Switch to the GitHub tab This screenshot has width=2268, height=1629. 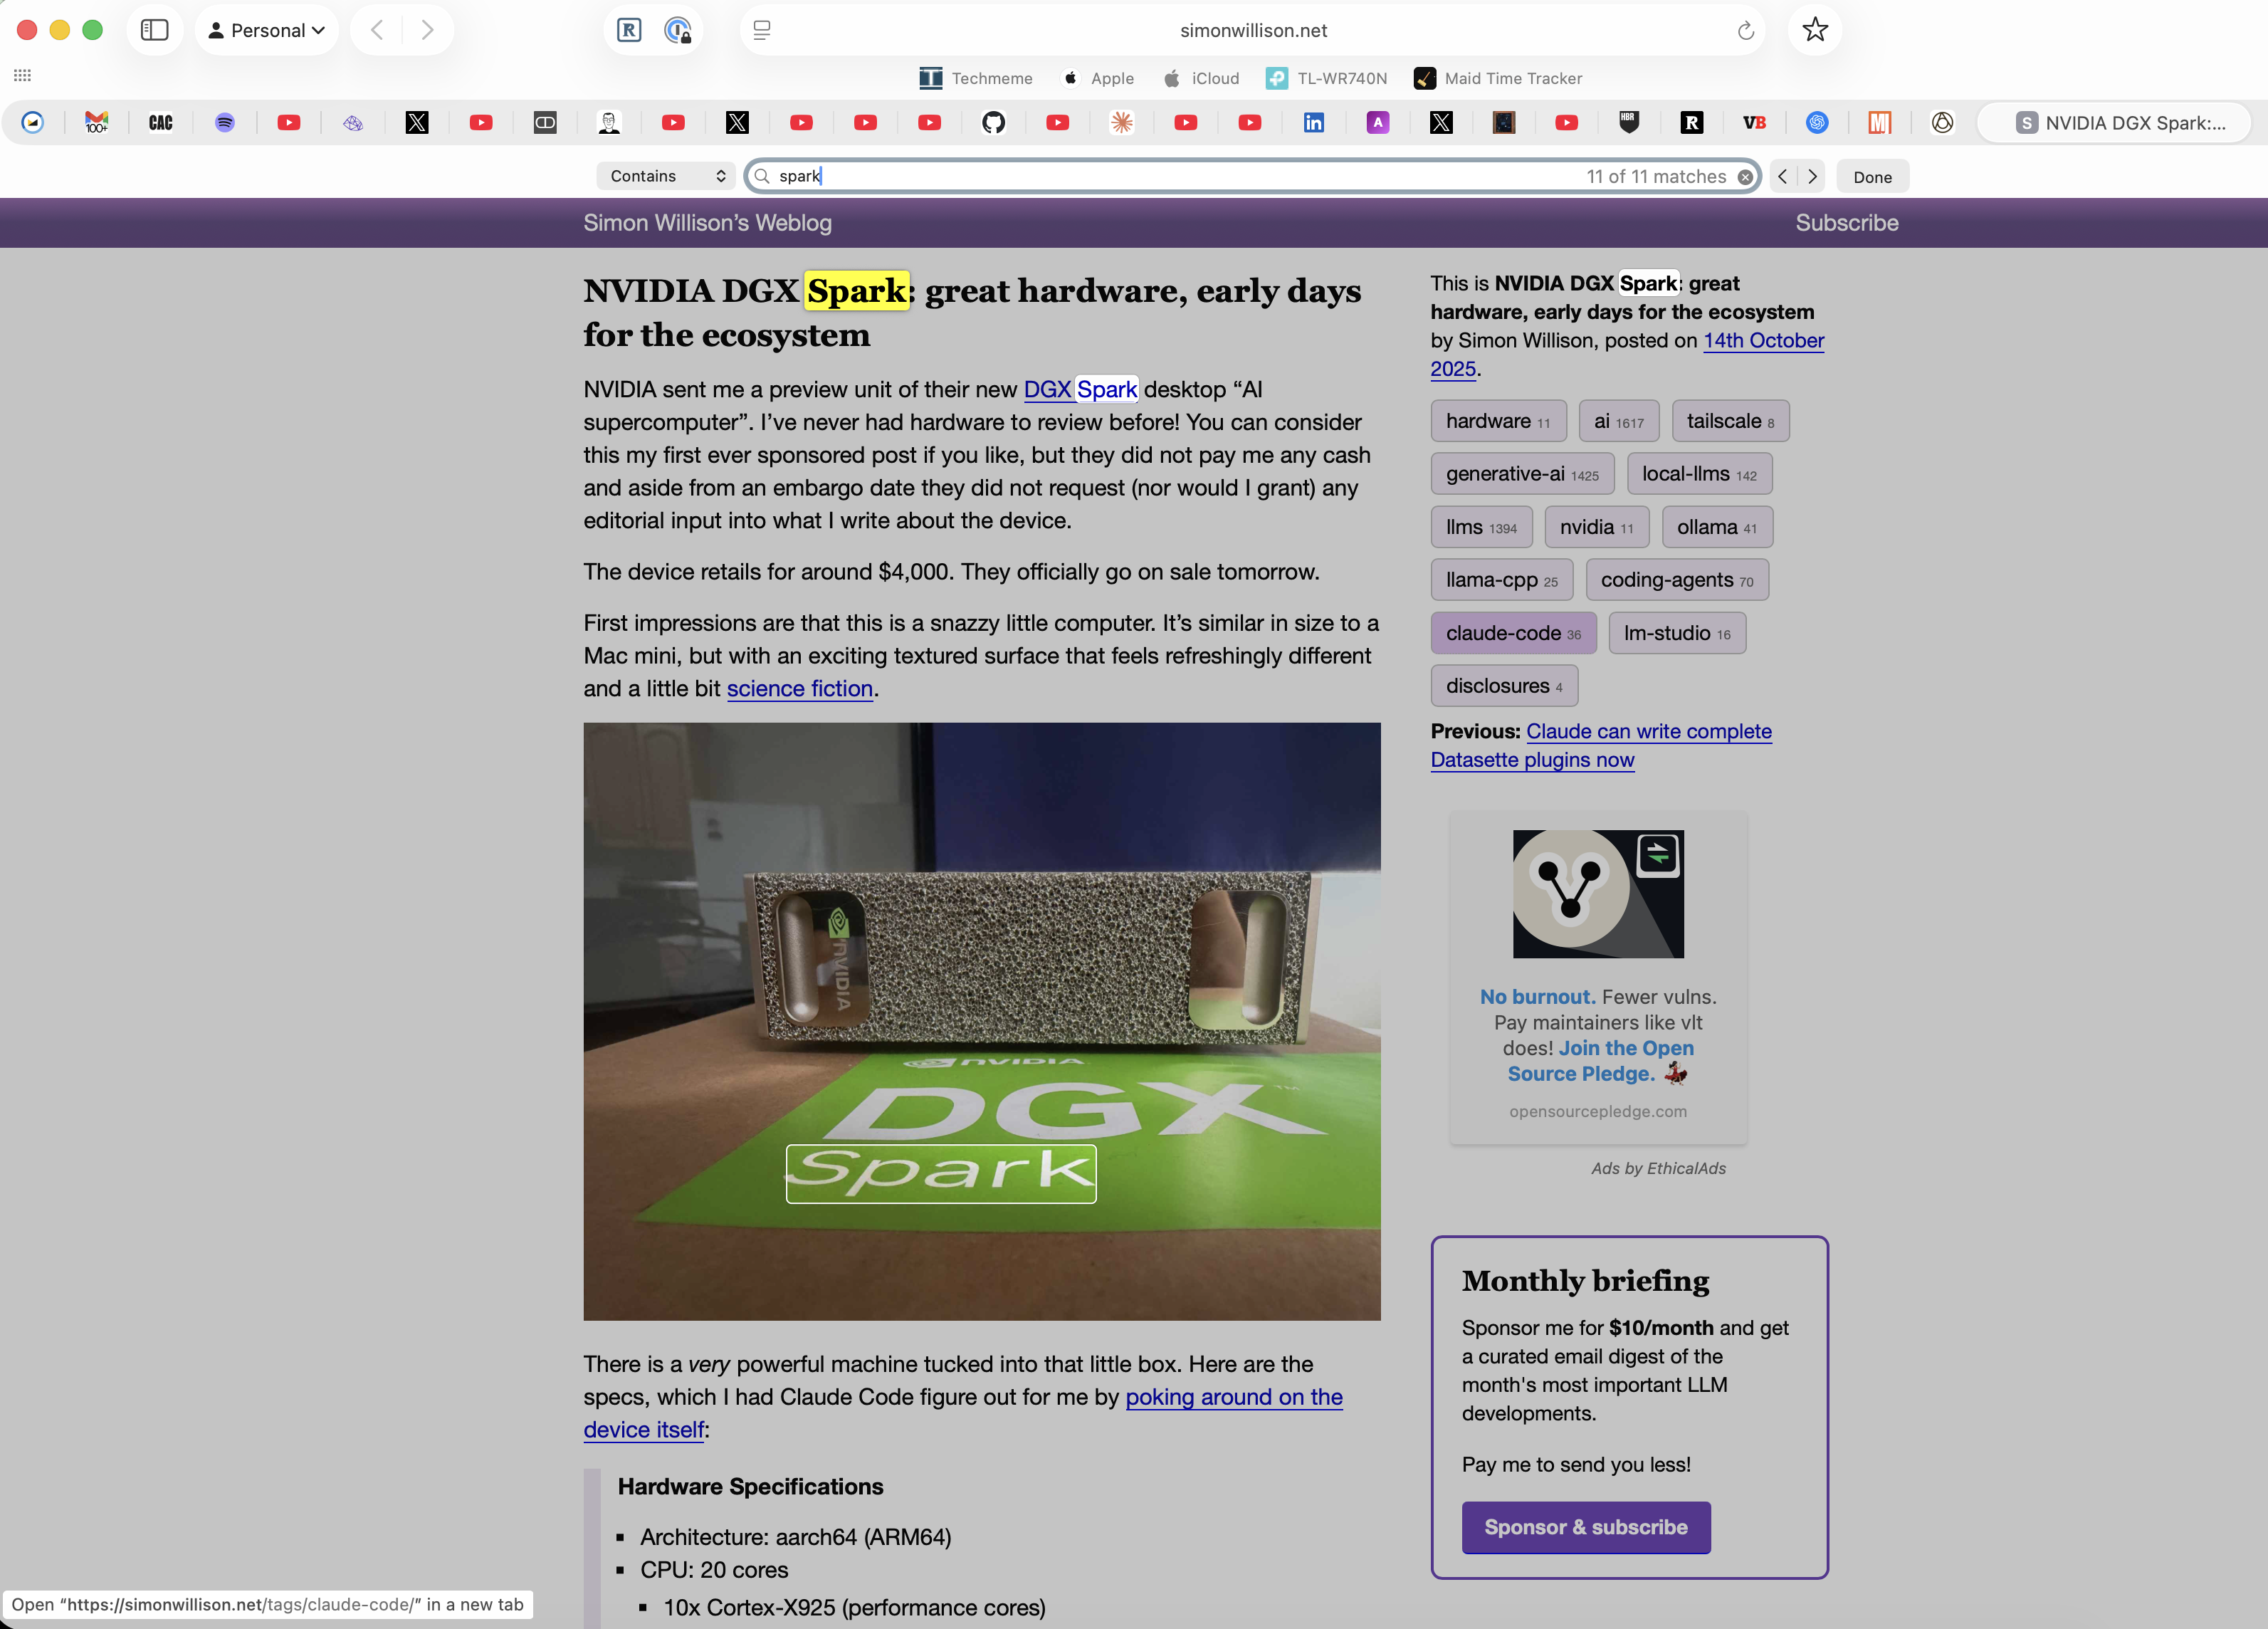tap(993, 122)
